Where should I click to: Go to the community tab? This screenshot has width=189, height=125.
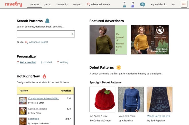tap(62, 4)
